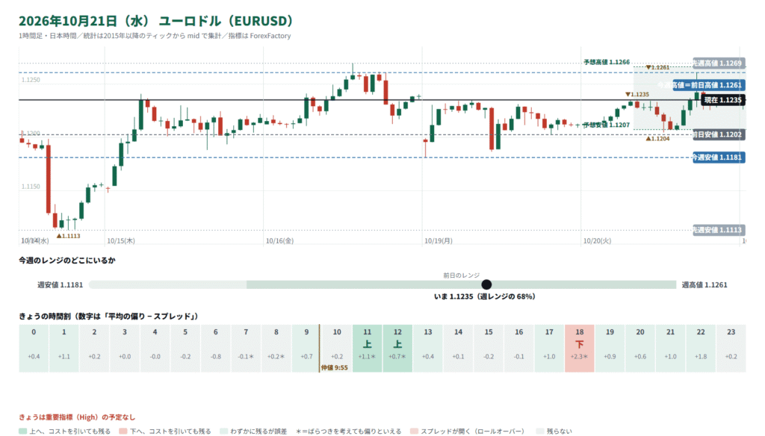Click the 予想高値 1.1266 label
The width and height of the screenshot is (765, 436).
pyautogui.click(x=607, y=62)
